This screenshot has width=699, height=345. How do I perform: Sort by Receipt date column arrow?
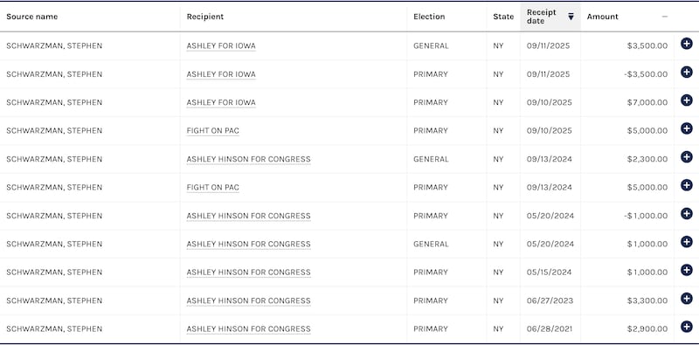(x=571, y=17)
